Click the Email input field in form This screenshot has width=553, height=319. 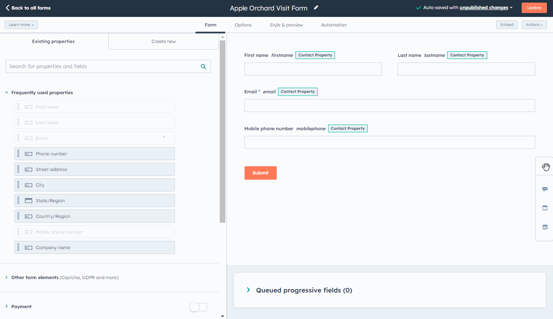coord(389,105)
